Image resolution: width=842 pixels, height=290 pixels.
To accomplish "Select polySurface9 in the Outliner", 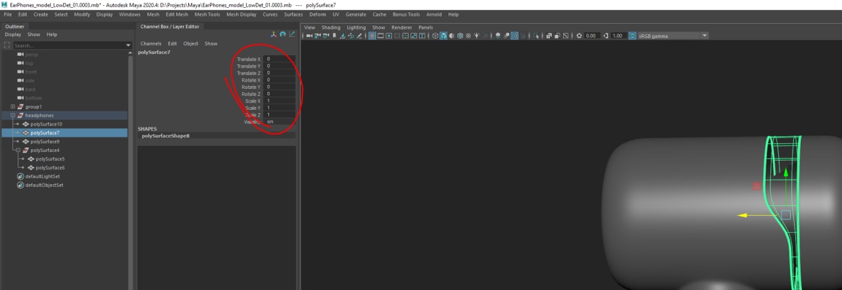I will 45,141.
